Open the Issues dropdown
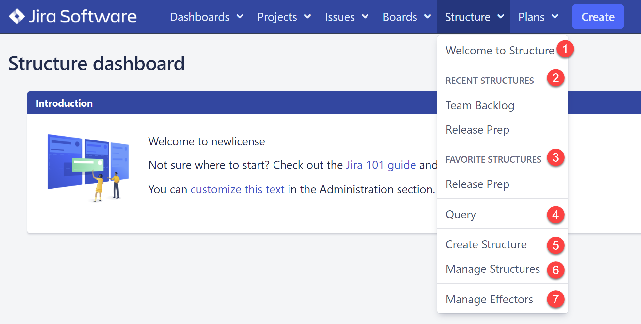Image resolution: width=641 pixels, height=324 pixels. click(346, 17)
